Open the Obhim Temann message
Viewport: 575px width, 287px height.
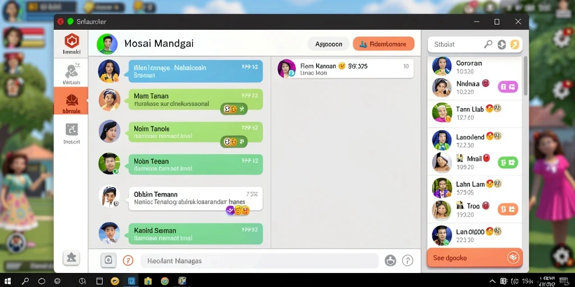(195, 198)
